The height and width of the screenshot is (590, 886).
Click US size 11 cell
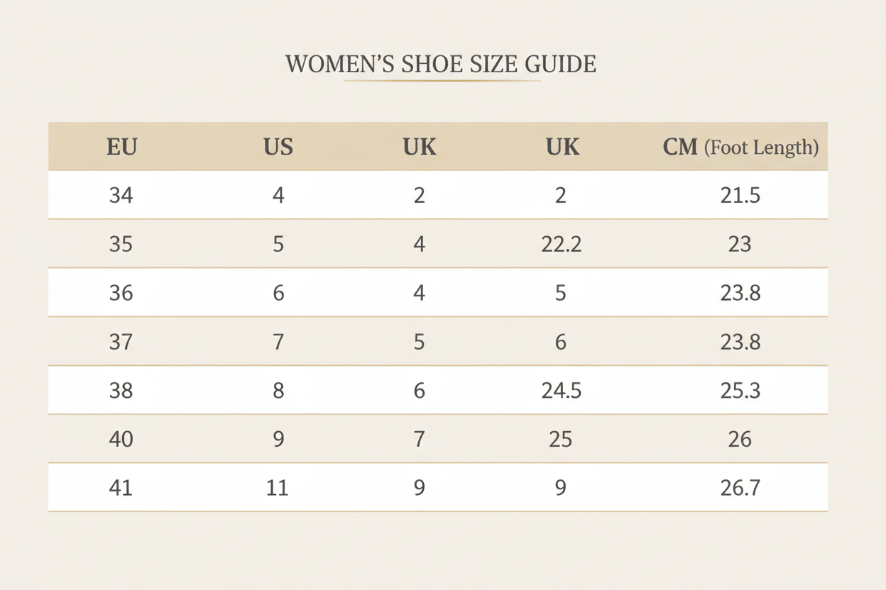coord(278,488)
